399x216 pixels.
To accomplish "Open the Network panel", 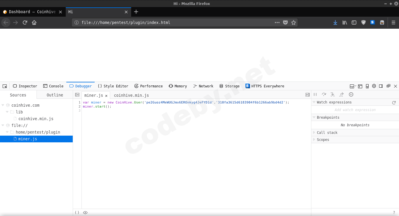I will coord(203,86).
